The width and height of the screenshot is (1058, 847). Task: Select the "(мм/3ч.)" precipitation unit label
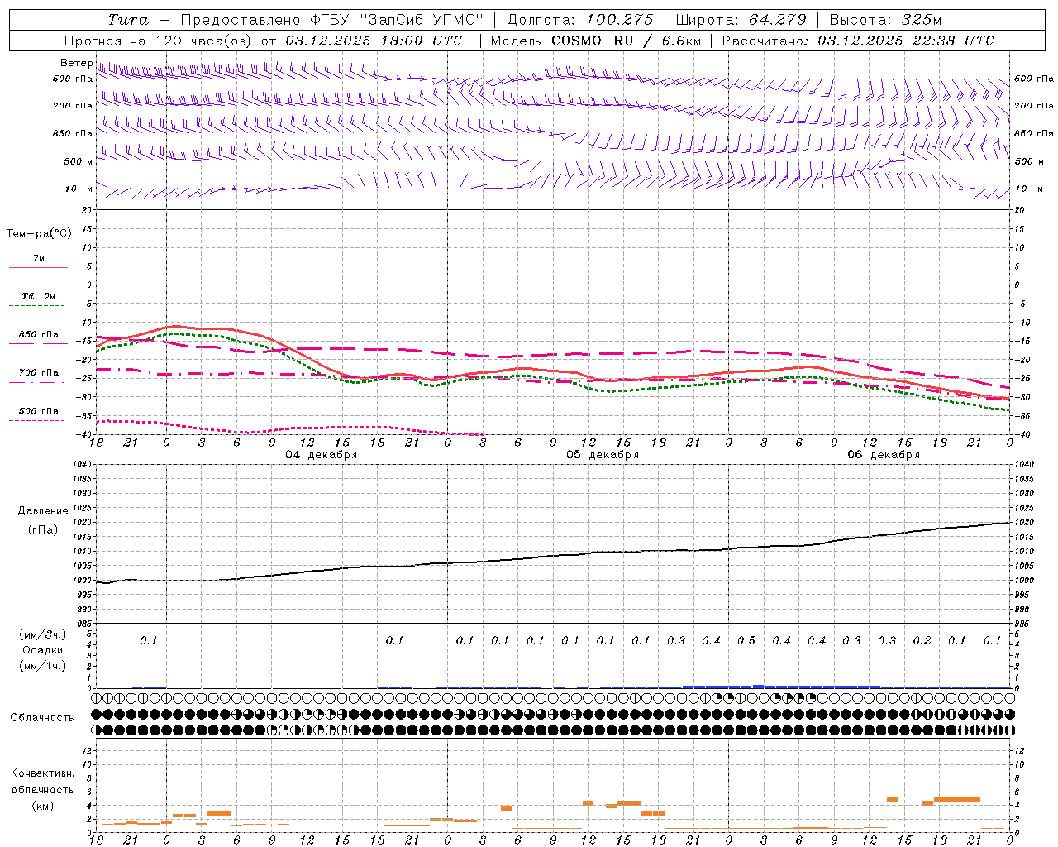click(x=43, y=634)
